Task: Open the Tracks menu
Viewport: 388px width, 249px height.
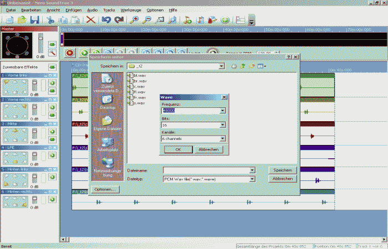Action: 109,10
